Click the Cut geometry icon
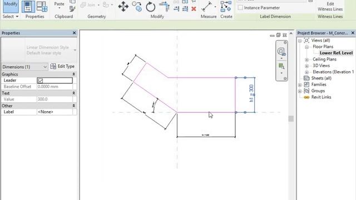 pyautogui.click(x=106, y=5)
